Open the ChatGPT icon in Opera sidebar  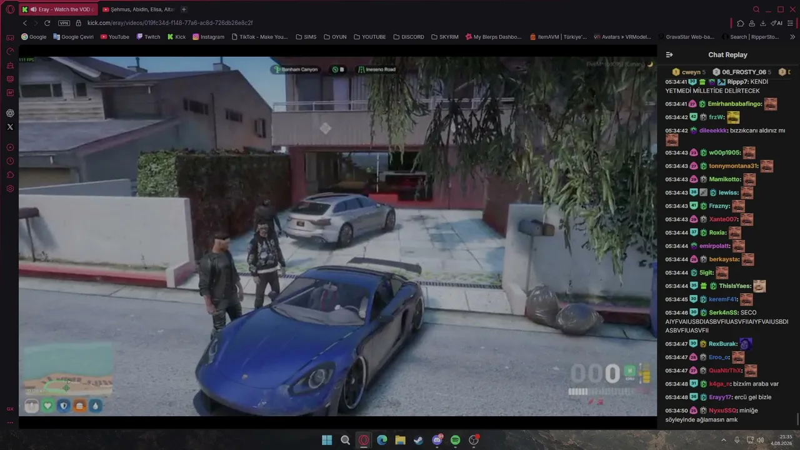pos(10,113)
